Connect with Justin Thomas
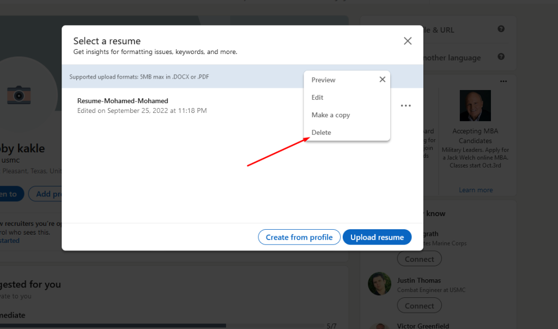The height and width of the screenshot is (329, 558). 419,306
